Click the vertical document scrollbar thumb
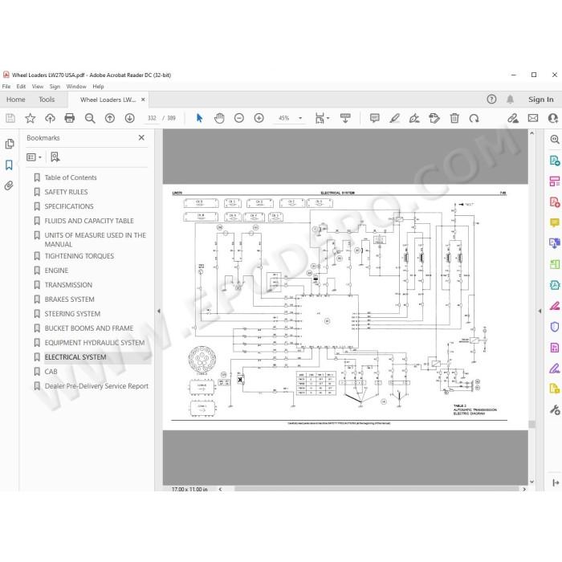The image size is (562, 562). click(x=531, y=424)
